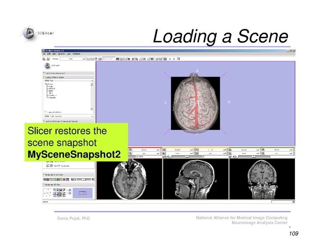Move the yellow viewer slice offset slider

pos(187,156)
